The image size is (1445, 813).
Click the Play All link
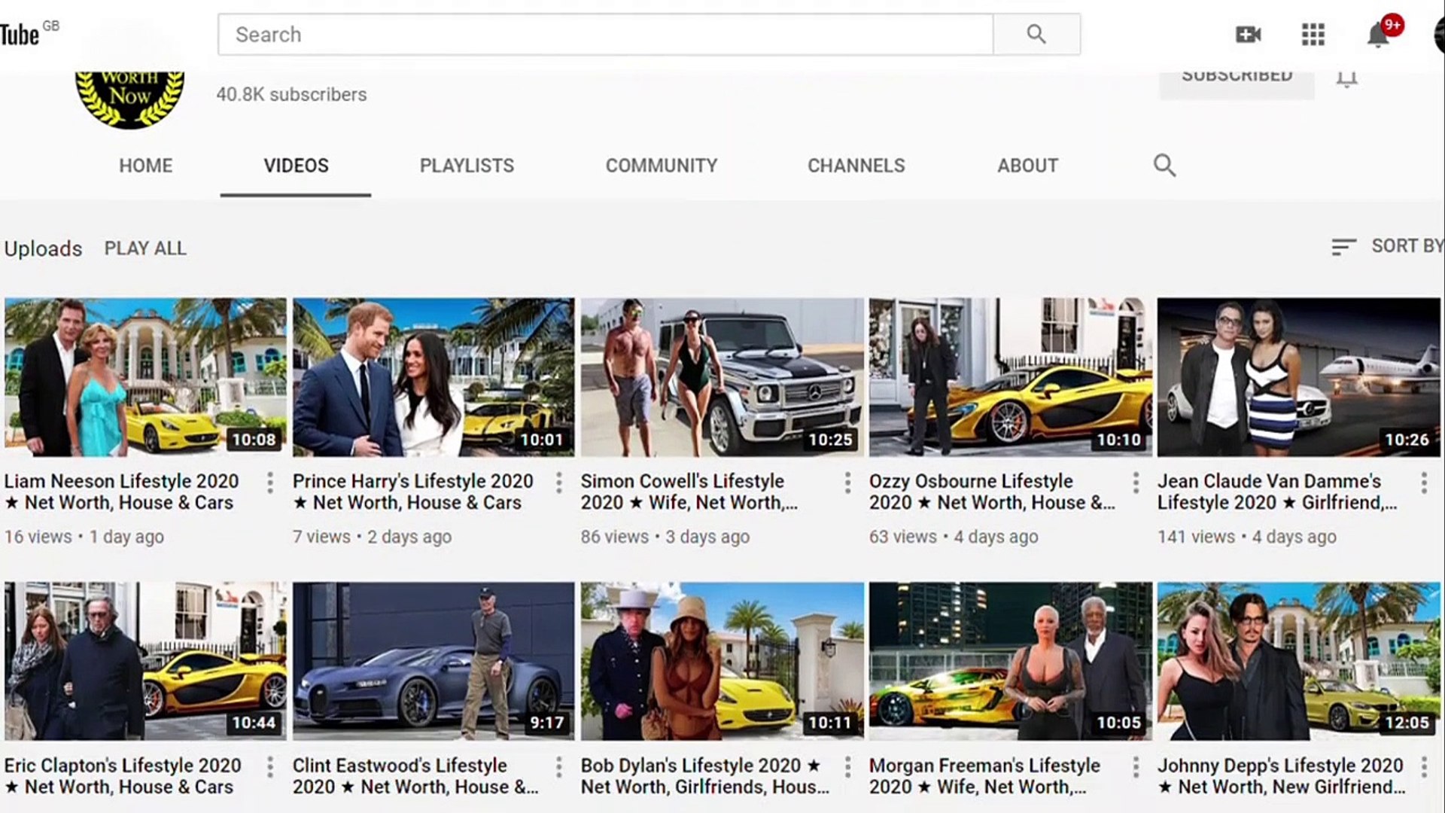tap(145, 248)
